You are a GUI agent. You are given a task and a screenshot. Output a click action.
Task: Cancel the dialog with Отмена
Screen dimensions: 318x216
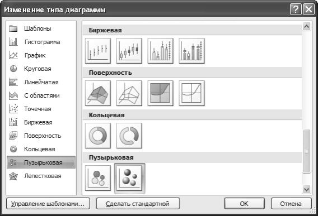click(291, 204)
